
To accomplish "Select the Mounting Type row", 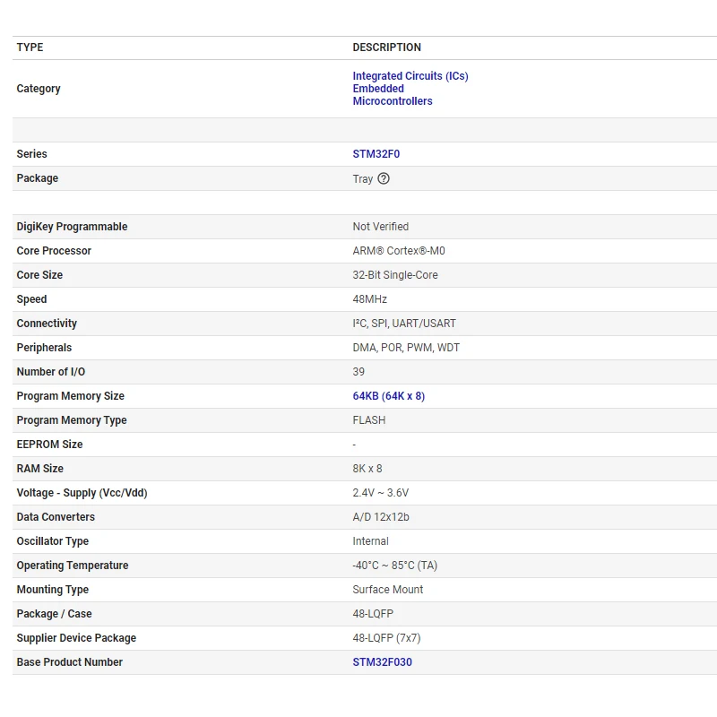I will pos(52,589).
